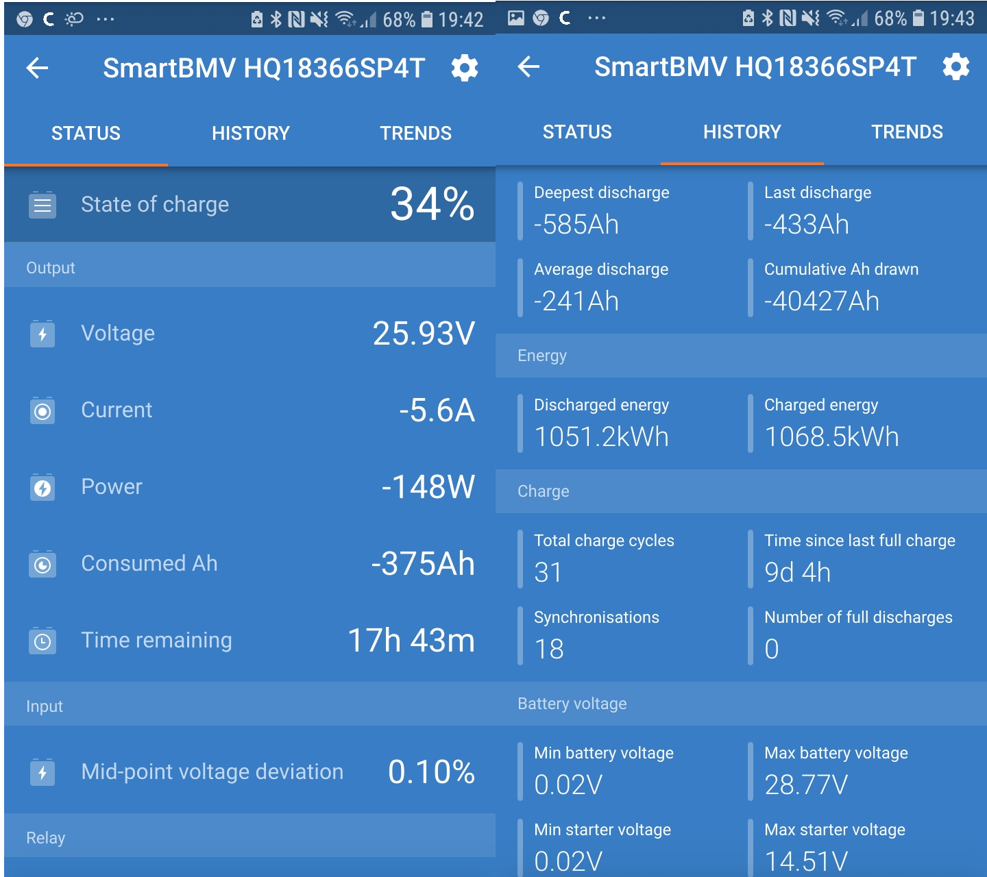Tap the Power row bolt icon
Viewport: 987px width, 877px height.
(x=42, y=487)
